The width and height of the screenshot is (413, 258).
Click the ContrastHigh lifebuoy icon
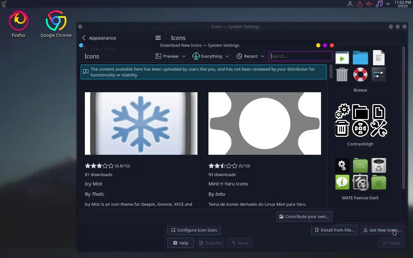tap(360, 128)
